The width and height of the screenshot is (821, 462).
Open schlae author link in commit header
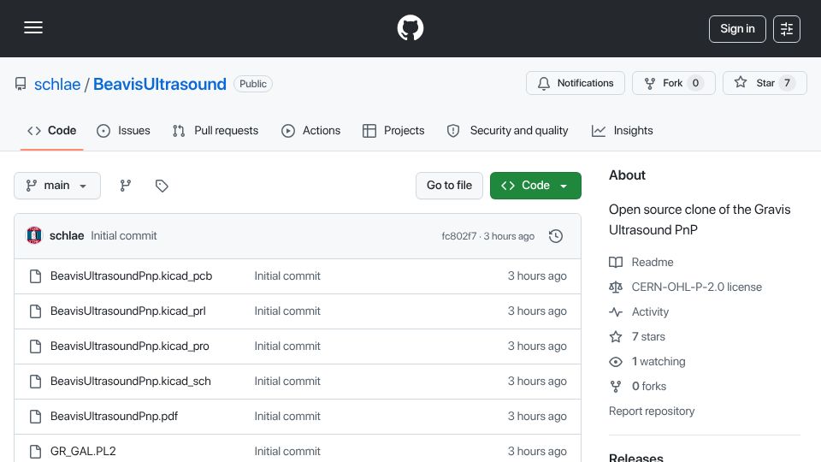(x=67, y=236)
